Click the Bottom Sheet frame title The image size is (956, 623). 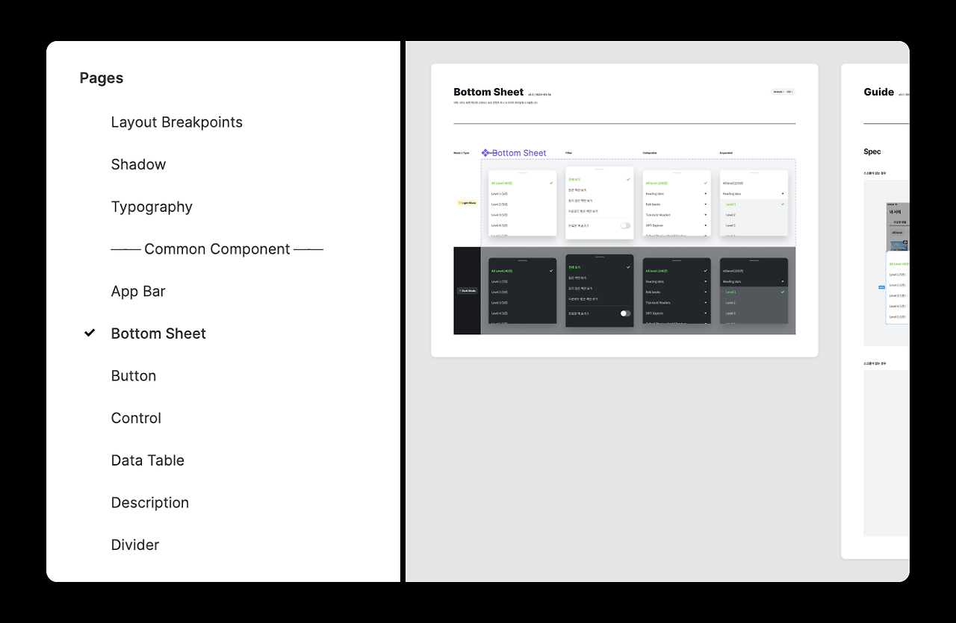[x=488, y=92]
